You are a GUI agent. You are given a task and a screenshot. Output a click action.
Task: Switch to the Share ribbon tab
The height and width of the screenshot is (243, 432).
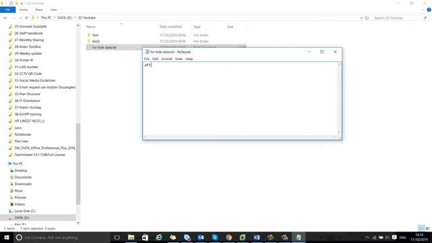click(x=39, y=9)
